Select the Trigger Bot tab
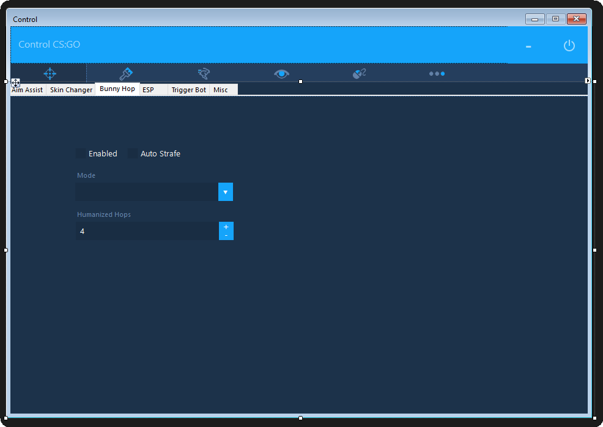The width and height of the screenshot is (603, 427). click(x=188, y=90)
